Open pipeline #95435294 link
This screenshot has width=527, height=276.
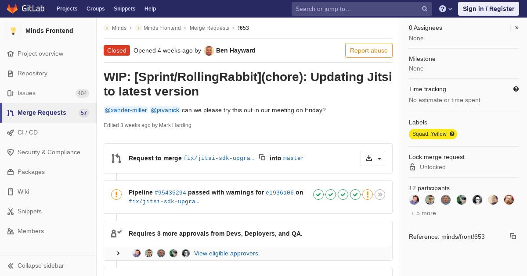170,192
